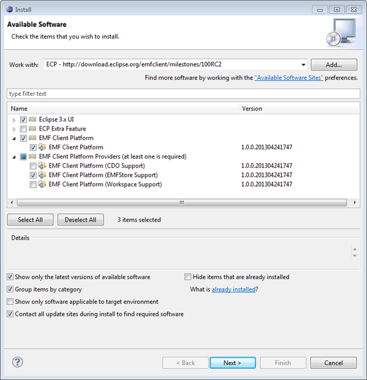Uncheck the Eclipse 3.x UI checkbox
The width and height of the screenshot is (367, 380).
coord(23,119)
